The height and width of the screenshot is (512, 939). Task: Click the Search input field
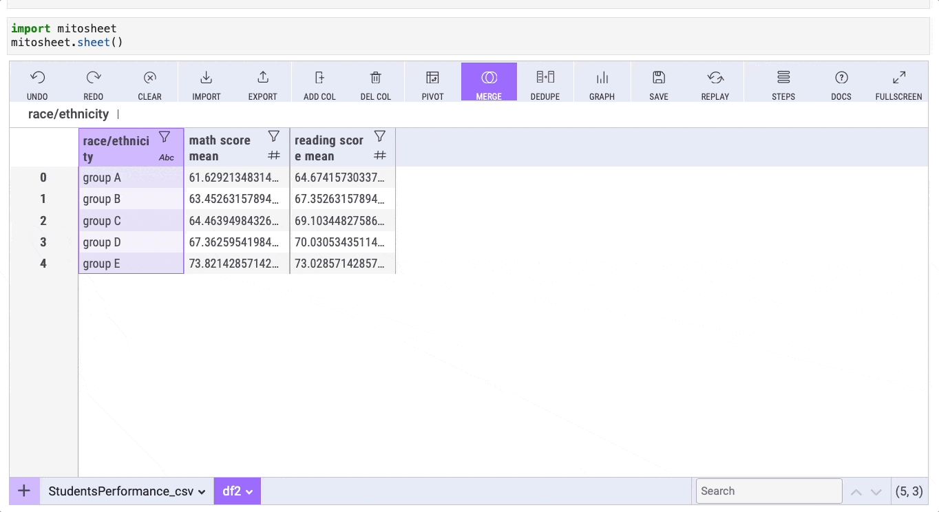(x=768, y=491)
